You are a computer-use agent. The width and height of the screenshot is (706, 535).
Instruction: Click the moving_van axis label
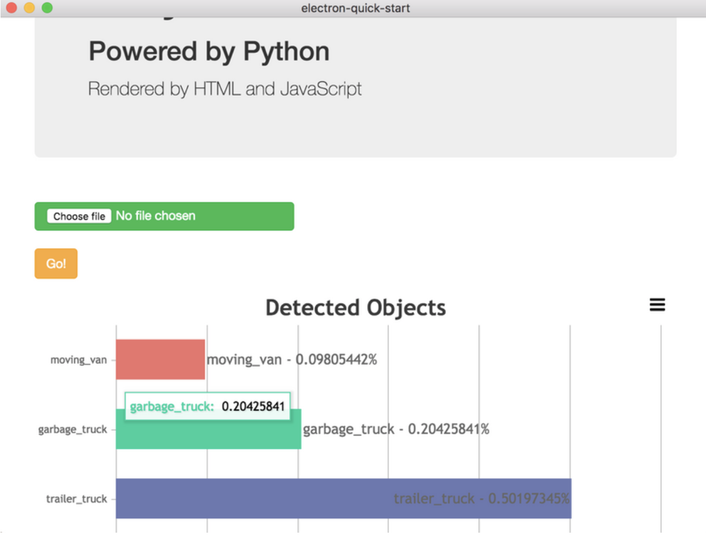(x=79, y=360)
